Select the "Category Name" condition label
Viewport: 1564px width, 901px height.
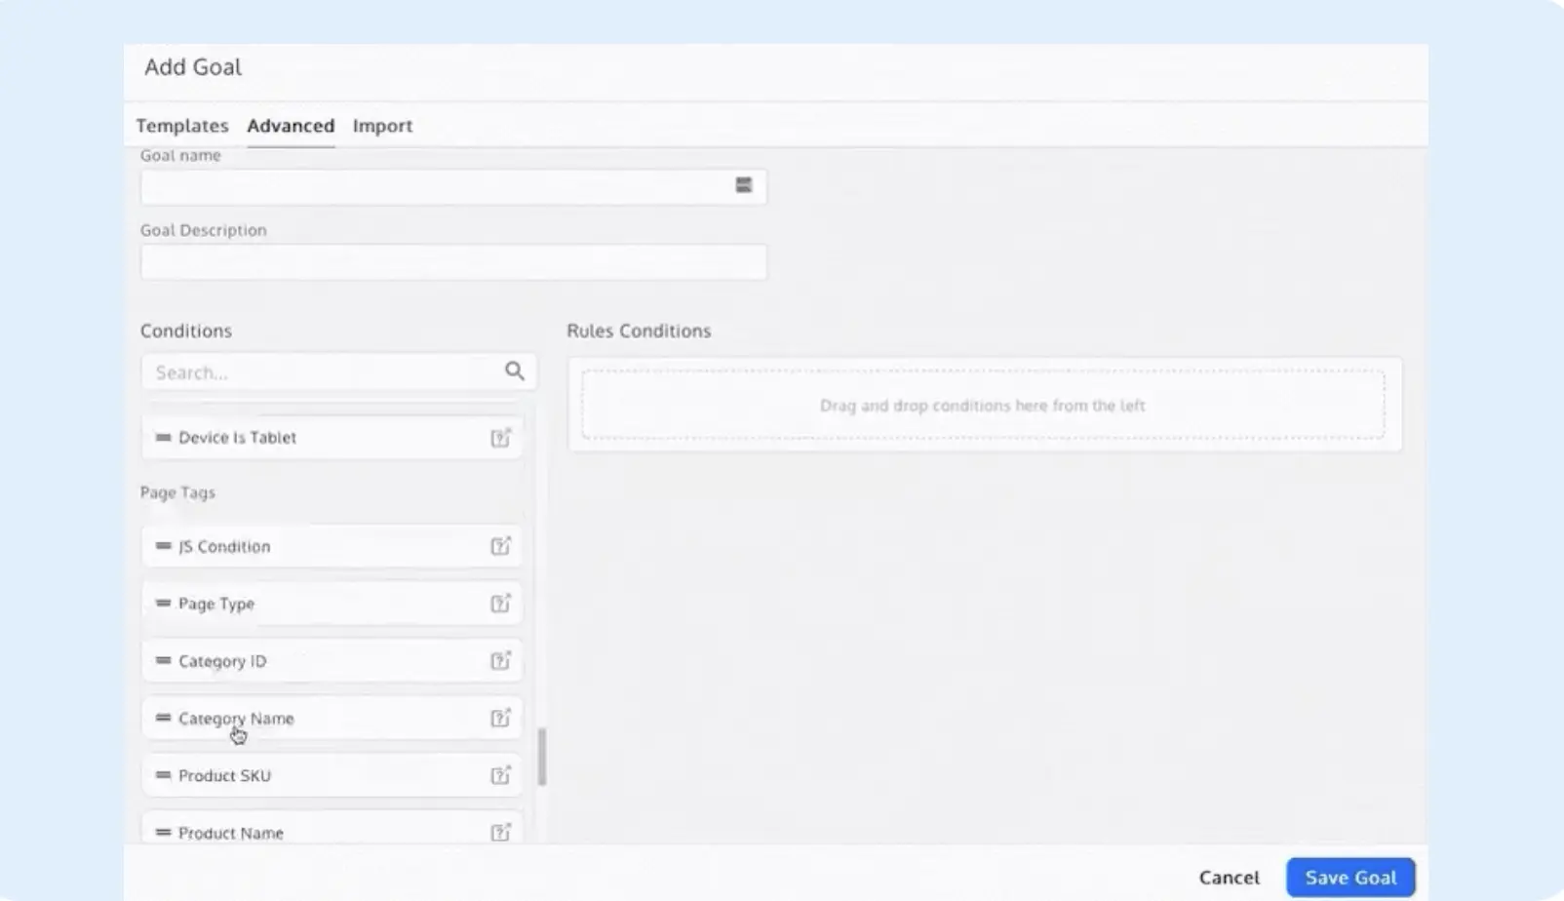pos(236,719)
